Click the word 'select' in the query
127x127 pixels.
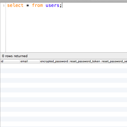(x=15, y=5)
